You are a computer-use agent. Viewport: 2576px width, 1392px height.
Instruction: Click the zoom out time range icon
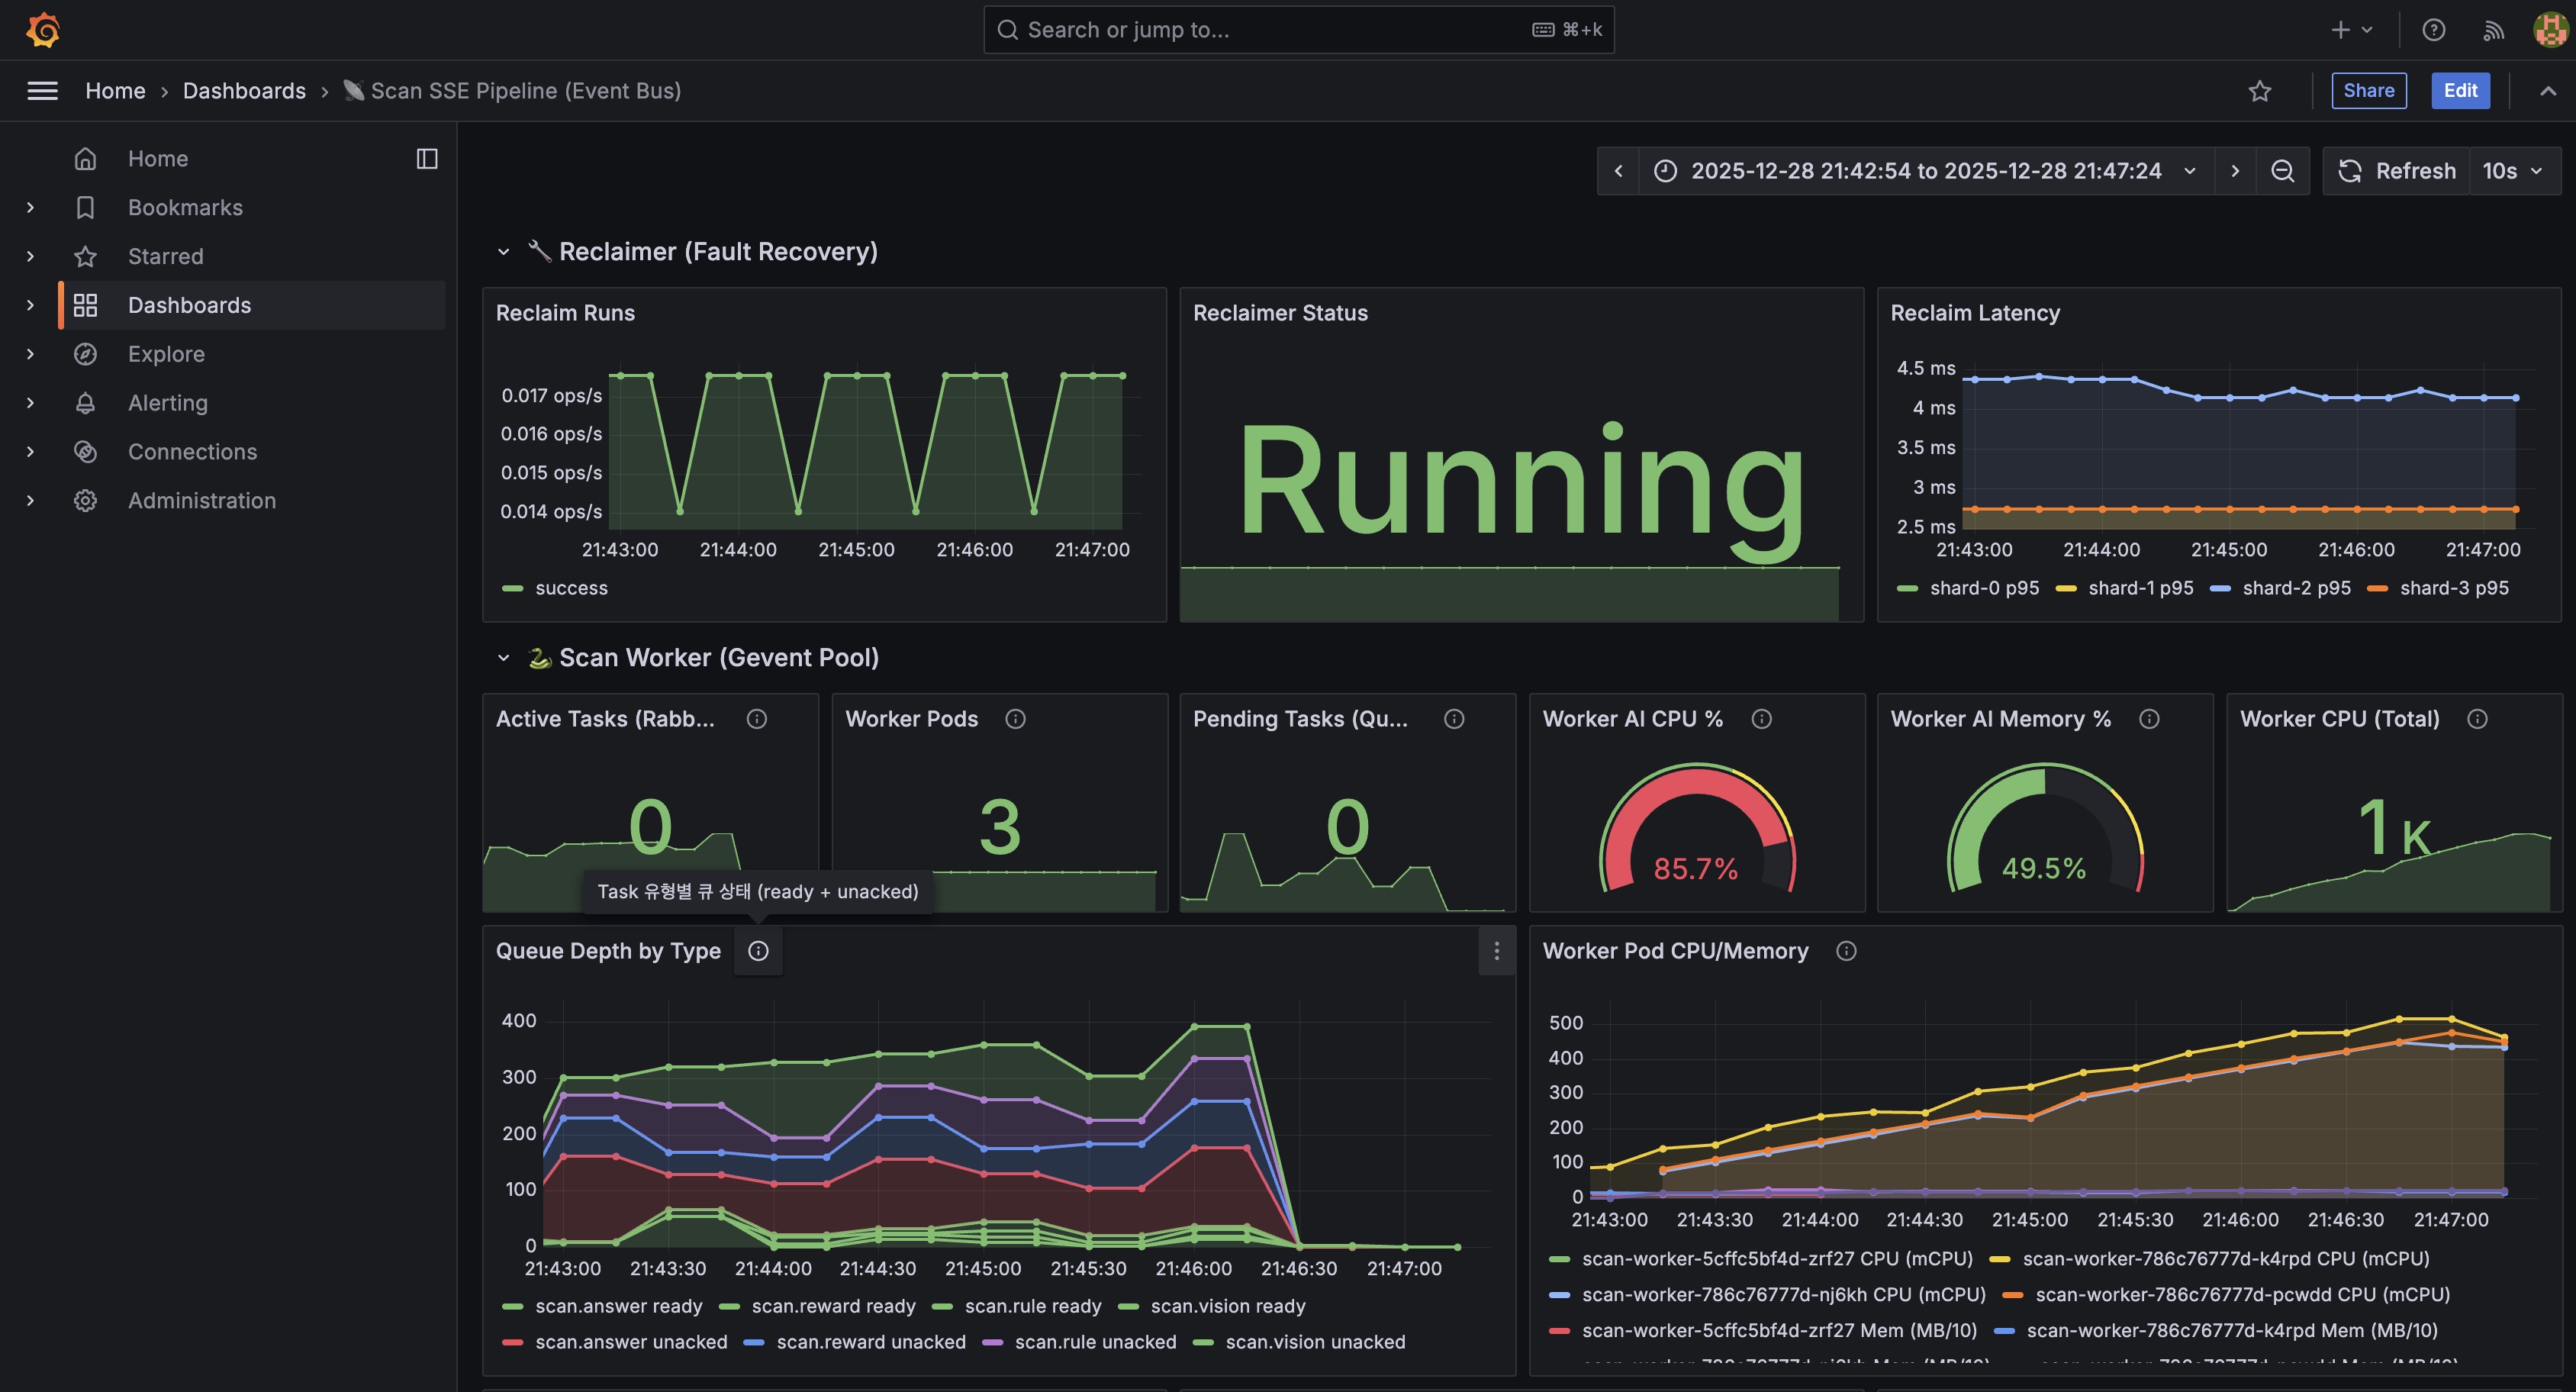2282,171
